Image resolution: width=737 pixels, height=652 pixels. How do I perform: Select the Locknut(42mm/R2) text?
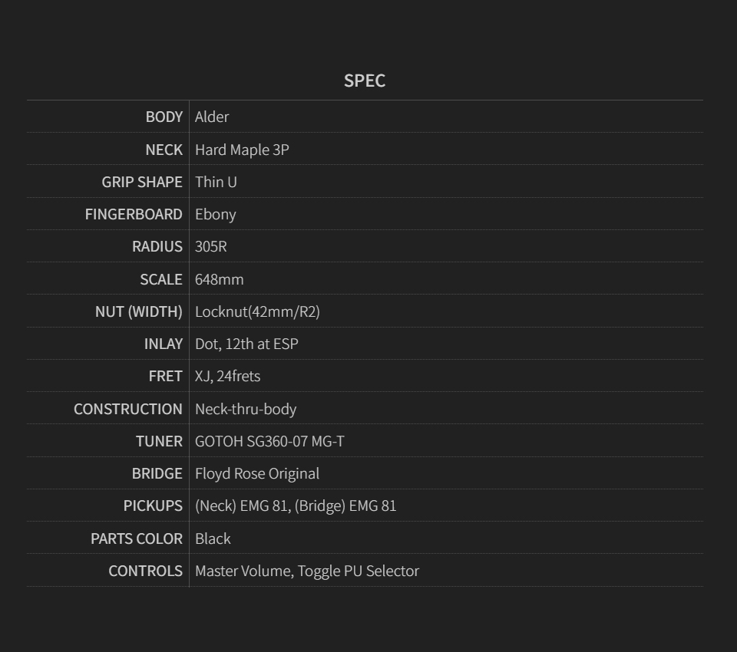point(258,311)
